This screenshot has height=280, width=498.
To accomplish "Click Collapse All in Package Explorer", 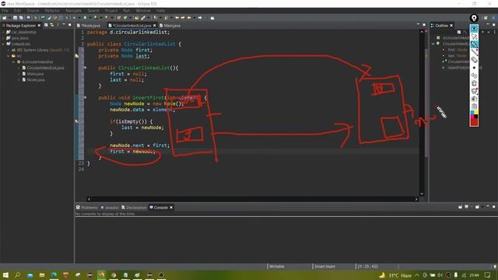I will [46, 25].
